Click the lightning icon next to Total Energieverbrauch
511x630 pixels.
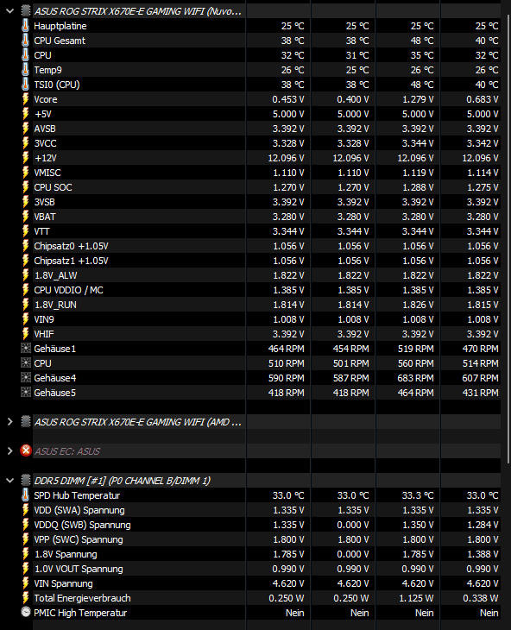tap(25, 598)
